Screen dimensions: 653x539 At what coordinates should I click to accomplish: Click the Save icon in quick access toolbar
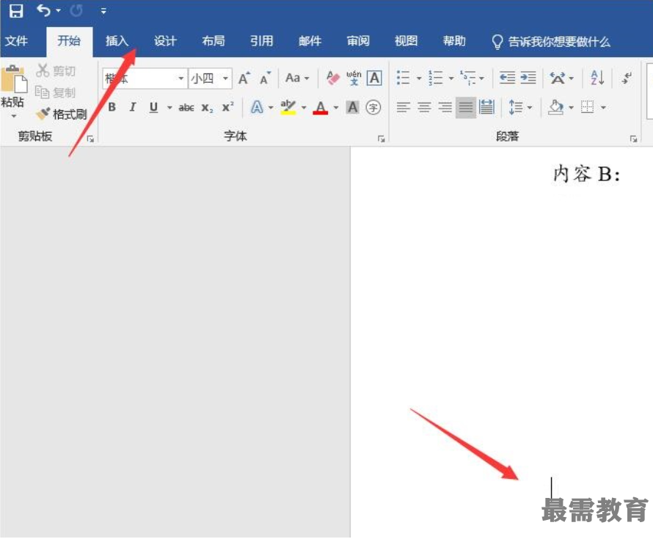point(16,11)
